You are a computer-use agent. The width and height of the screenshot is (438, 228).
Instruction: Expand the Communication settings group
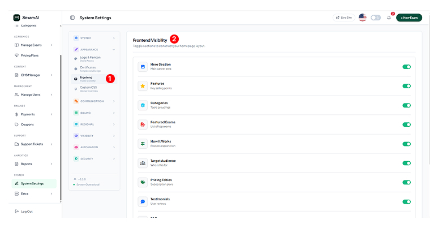pos(94,101)
